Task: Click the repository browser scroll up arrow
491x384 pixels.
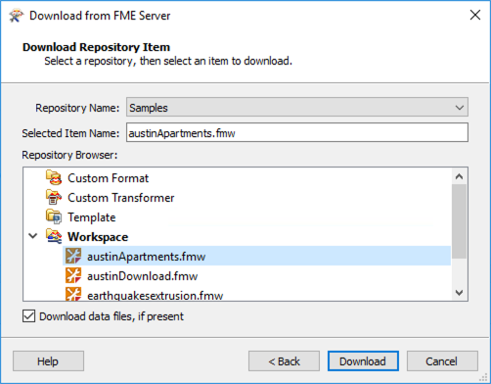Action: click(x=459, y=176)
